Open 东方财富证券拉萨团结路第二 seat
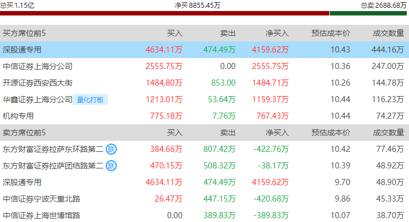 point(53,166)
